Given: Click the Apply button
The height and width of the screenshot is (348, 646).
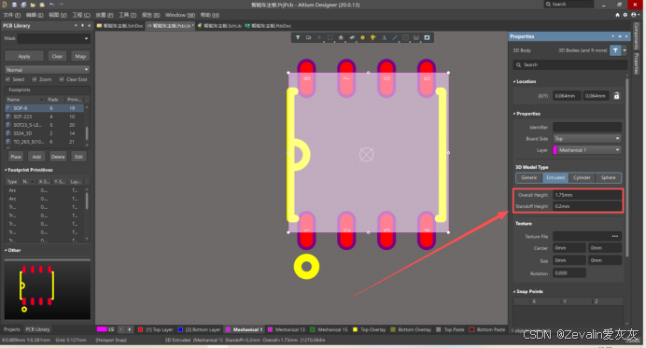Looking at the screenshot, I should (24, 56).
